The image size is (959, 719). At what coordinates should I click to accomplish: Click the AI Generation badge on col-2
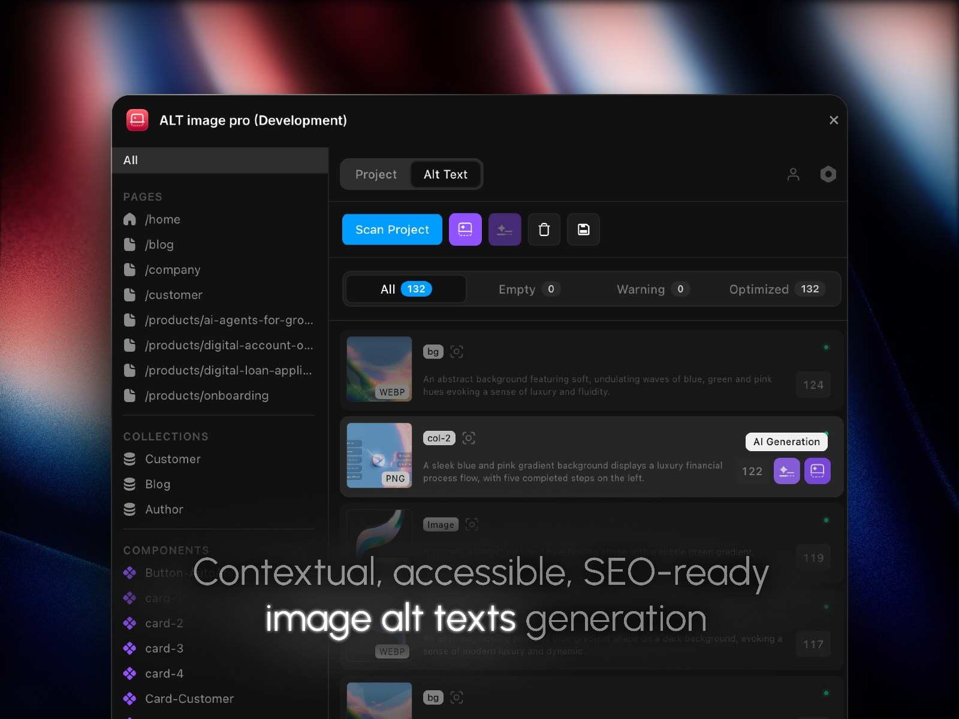[x=786, y=442]
